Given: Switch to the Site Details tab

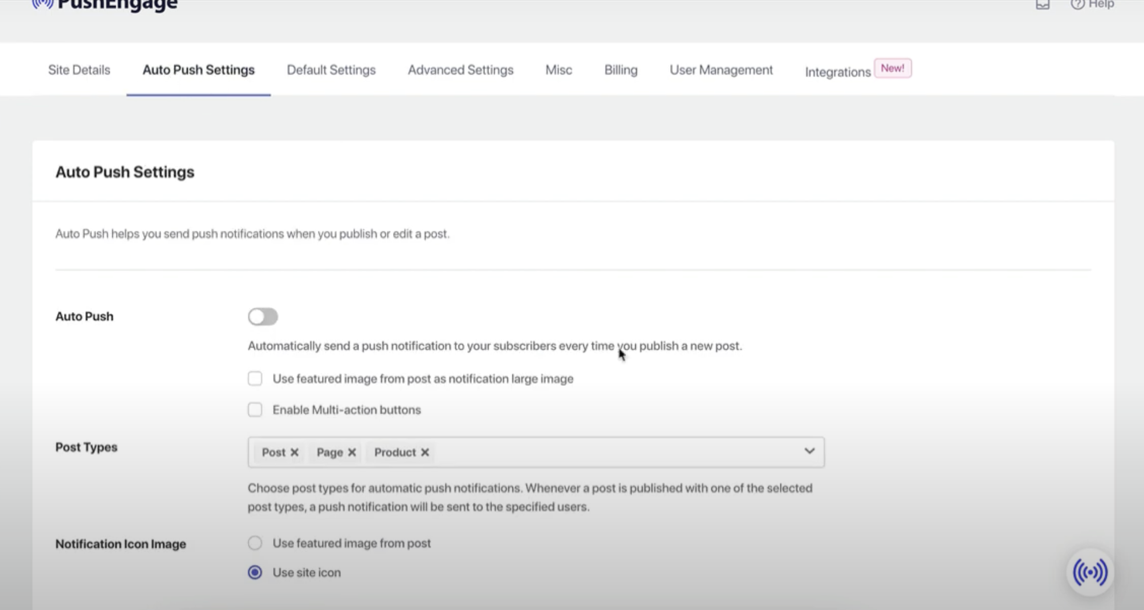Looking at the screenshot, I should [79, 70].
